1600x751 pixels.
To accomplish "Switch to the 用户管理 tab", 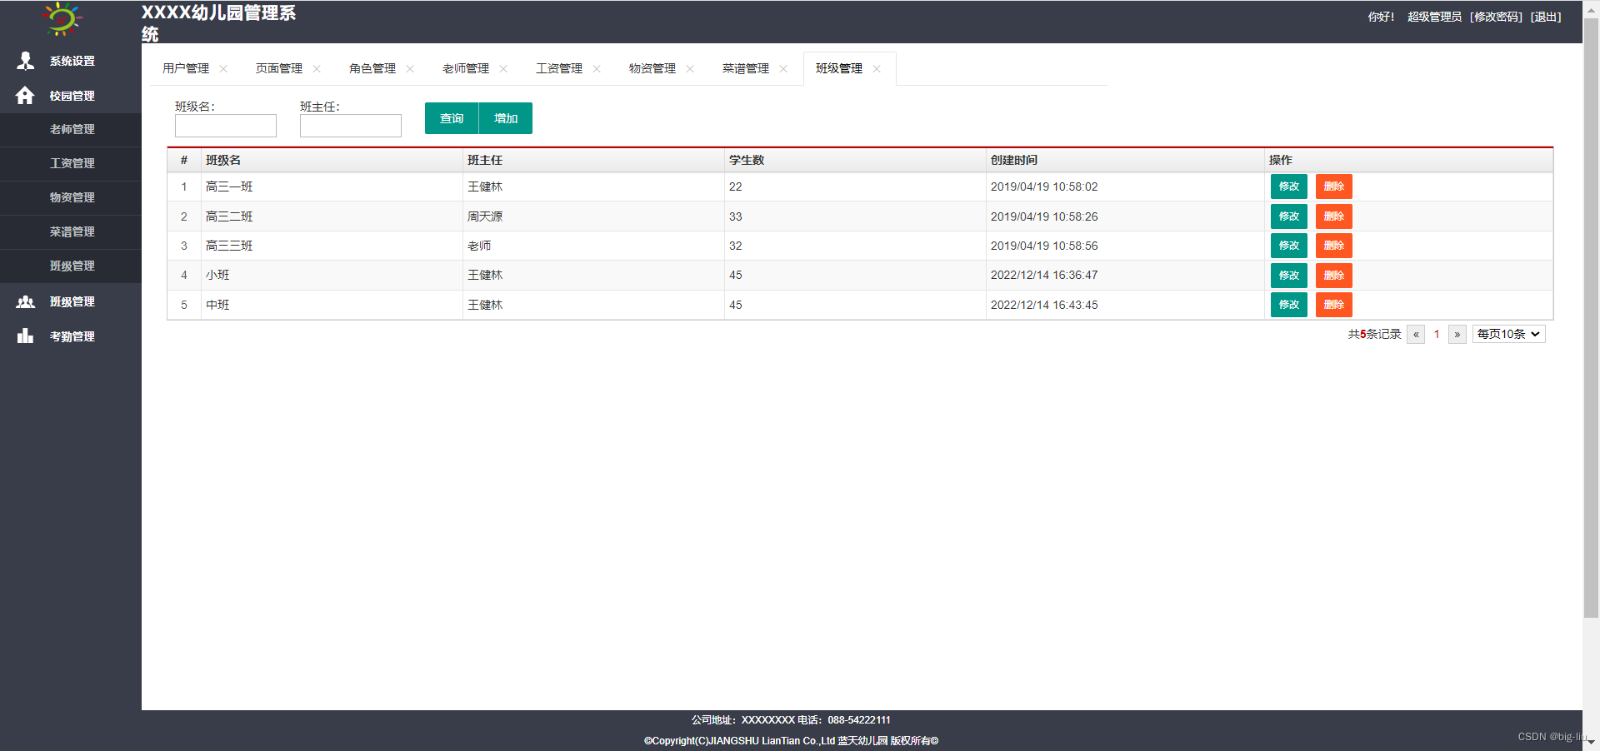I will [186, 68].
